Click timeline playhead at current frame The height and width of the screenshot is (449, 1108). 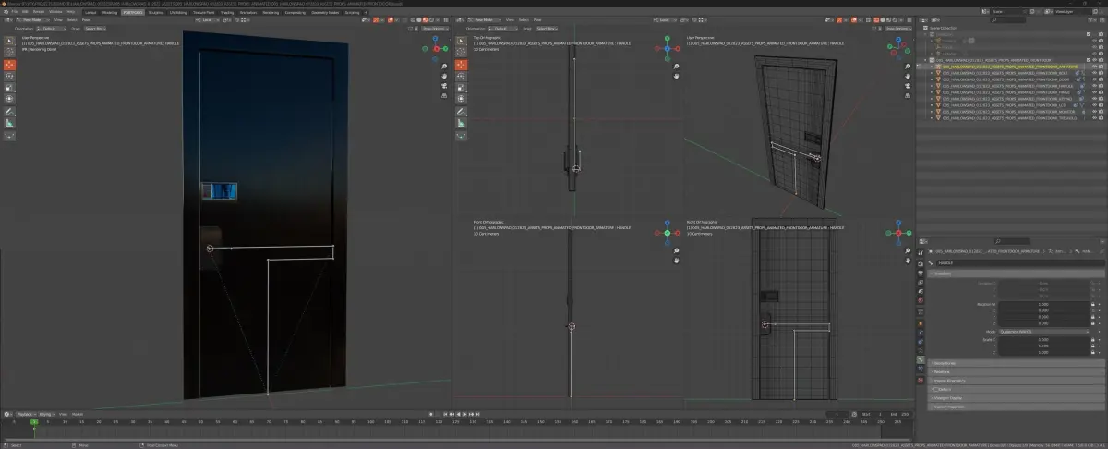click(34, 422)
